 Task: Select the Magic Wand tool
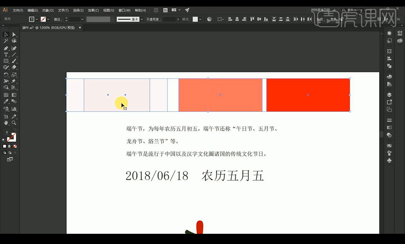[6, 41]
